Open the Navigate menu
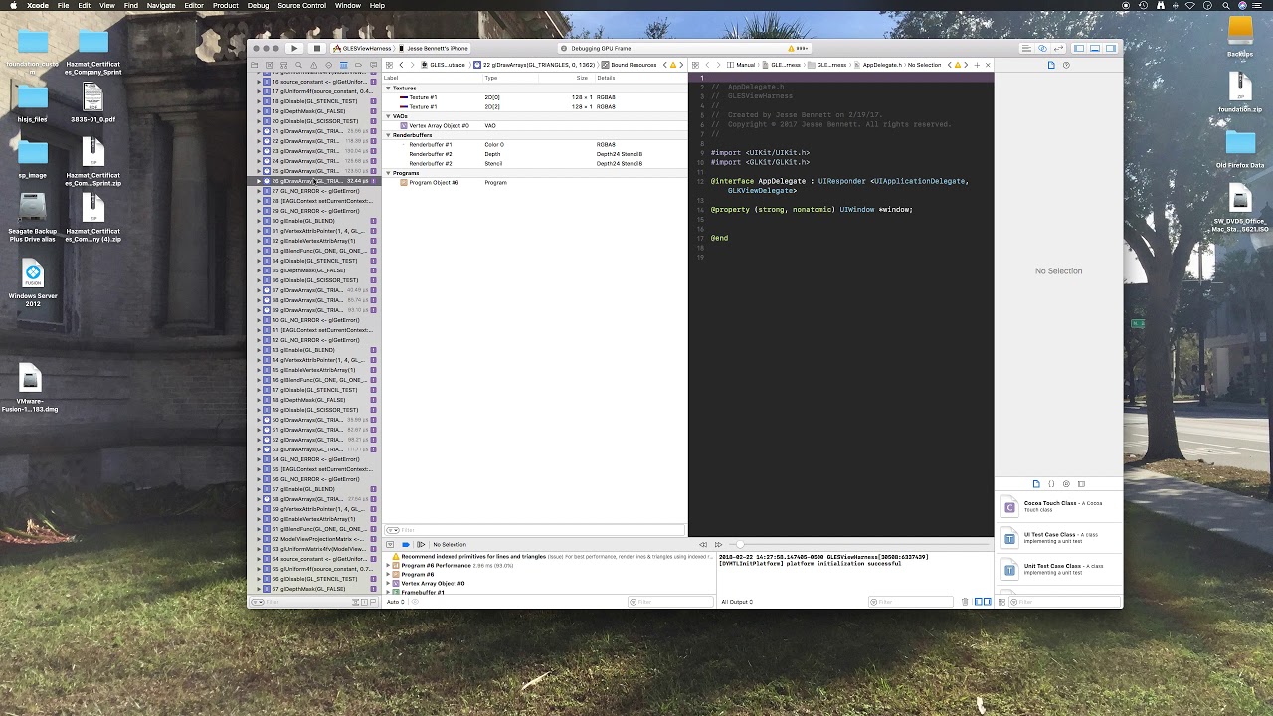The width and height of the screenshot is (1273, 716). click(x=161, y=6)
